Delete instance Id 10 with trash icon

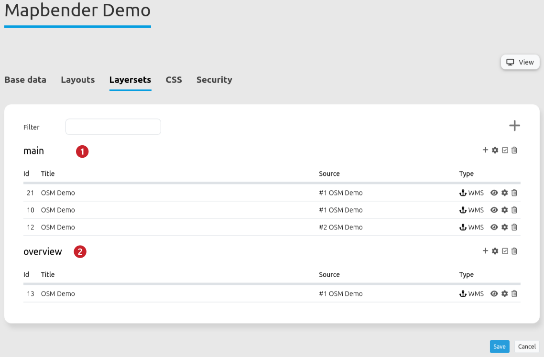click(514, 210)
